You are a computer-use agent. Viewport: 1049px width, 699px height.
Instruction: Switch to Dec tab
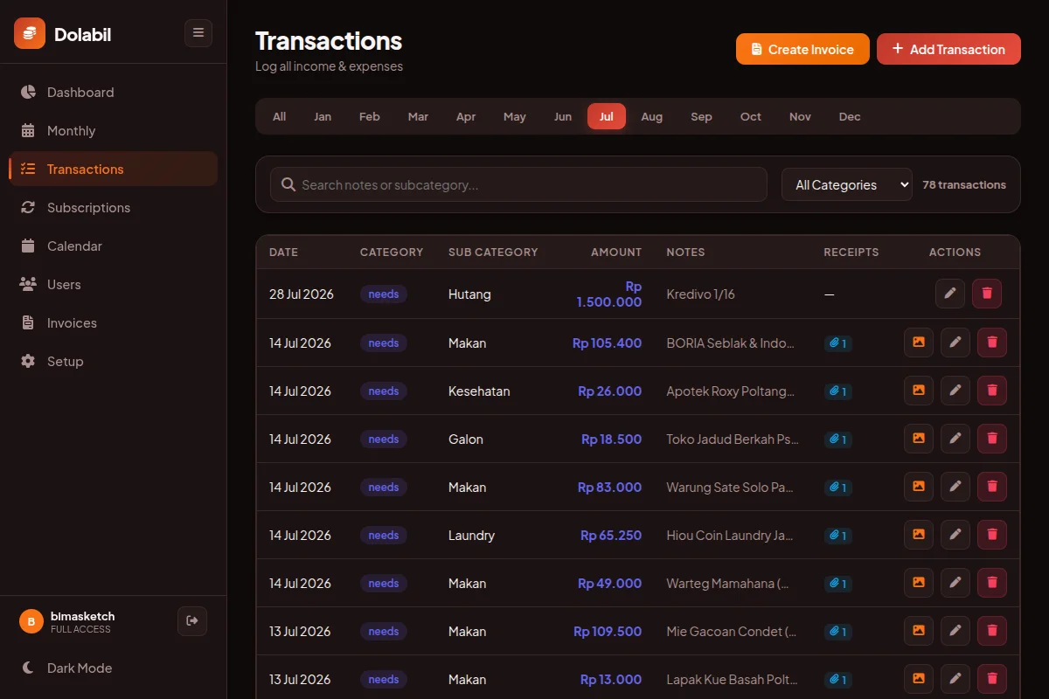850,116
